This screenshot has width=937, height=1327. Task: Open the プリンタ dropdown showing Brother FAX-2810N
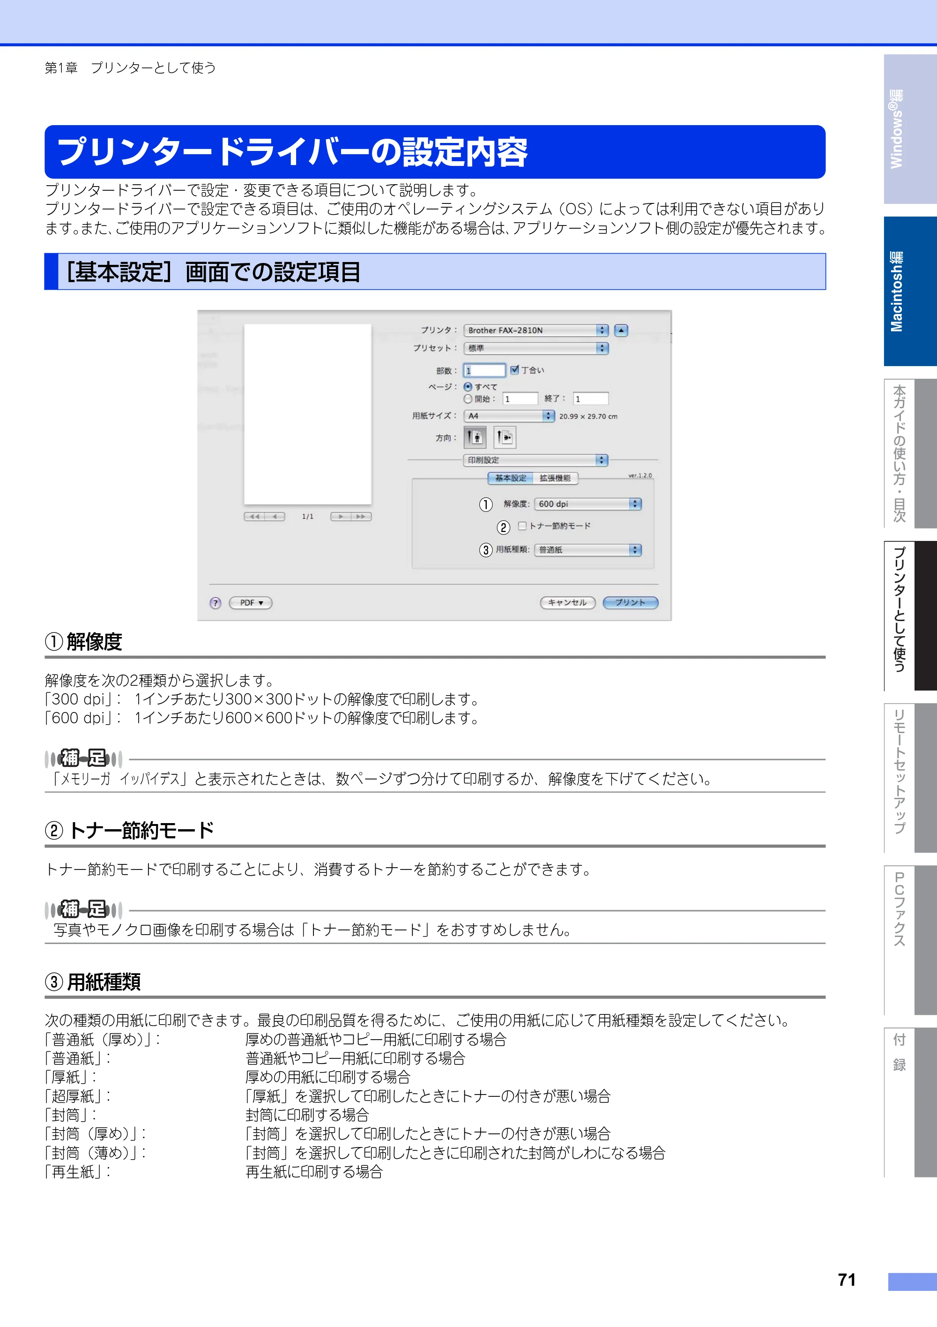pyautogui.click(x=536, y=330)
